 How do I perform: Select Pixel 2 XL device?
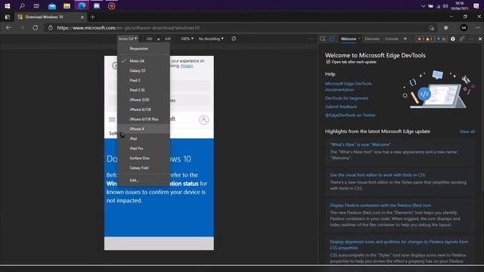tap(144, 90)
